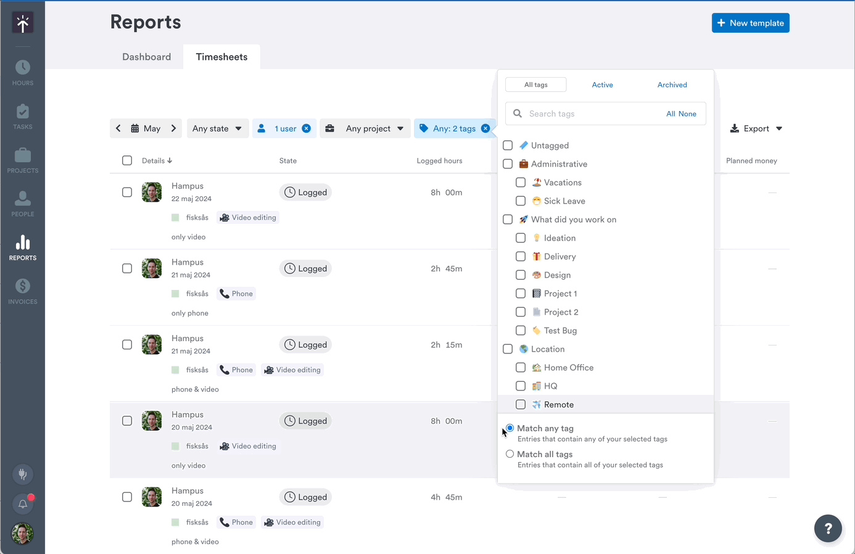Open People section in sidebar

23,204
